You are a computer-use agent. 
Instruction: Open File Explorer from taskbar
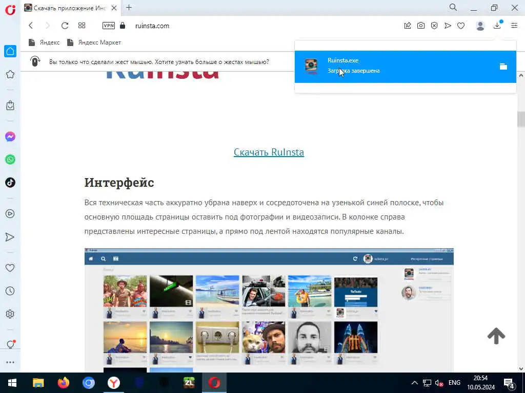38,383
